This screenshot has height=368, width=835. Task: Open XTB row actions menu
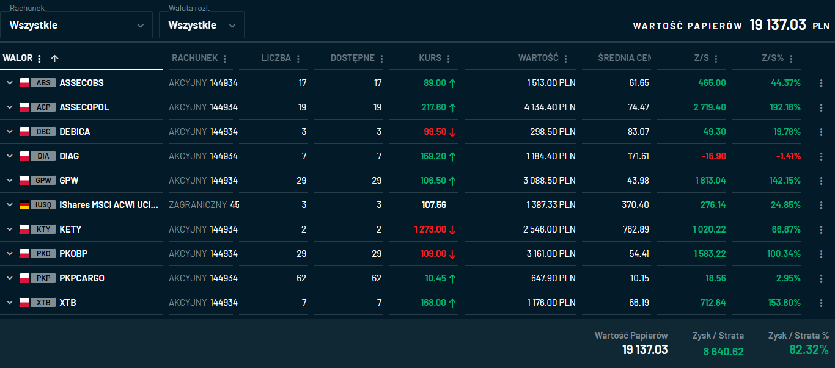pyautogui.click(x=822, y=303)
